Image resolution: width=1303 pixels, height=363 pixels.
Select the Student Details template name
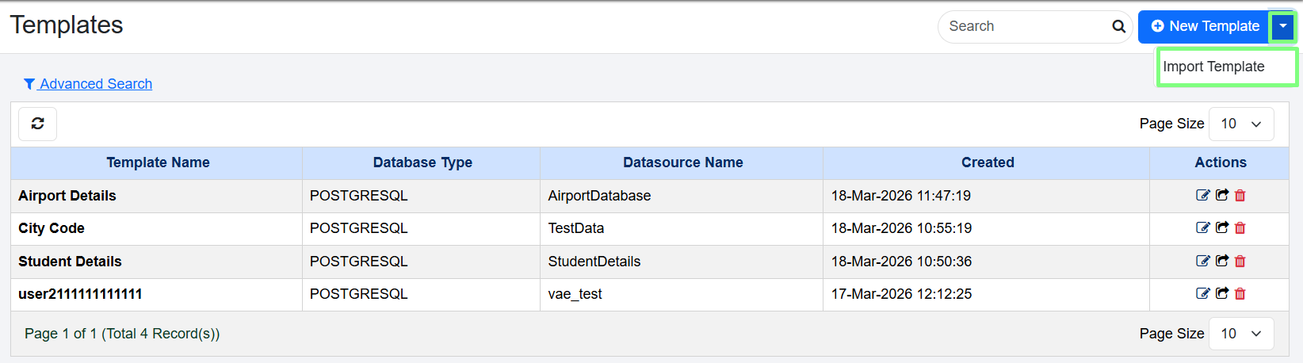point(70,262)
